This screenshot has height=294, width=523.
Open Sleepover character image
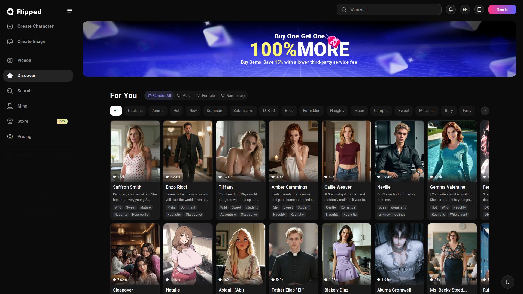pos(135,254)
